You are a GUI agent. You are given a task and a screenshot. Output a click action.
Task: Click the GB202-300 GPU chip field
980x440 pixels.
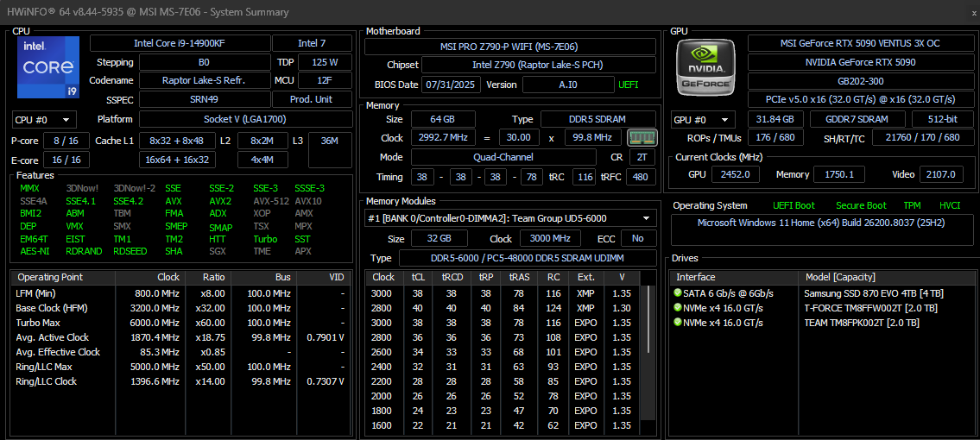coord(861,80)
